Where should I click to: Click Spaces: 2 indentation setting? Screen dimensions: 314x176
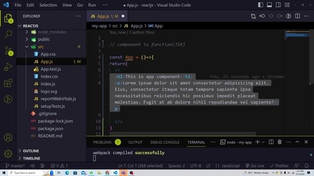point(177,166)
